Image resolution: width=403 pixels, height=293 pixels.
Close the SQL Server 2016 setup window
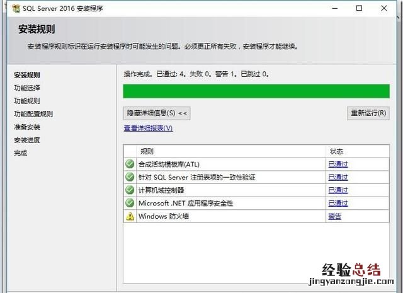click(x=384, y=8)
